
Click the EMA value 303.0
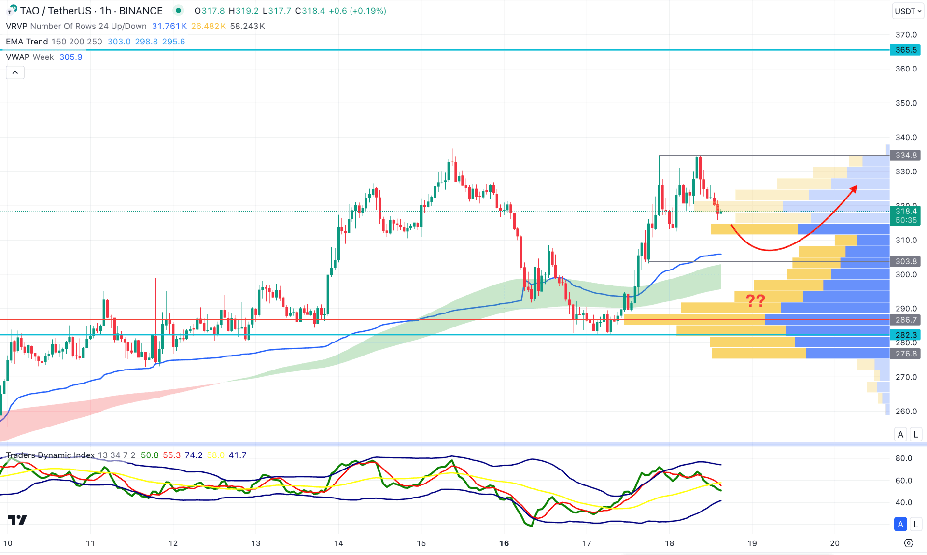(x=119, y=42)
